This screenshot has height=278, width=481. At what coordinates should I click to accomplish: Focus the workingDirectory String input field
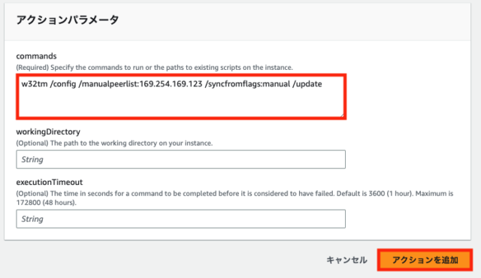pyautogui.click(x=180, y=159)
